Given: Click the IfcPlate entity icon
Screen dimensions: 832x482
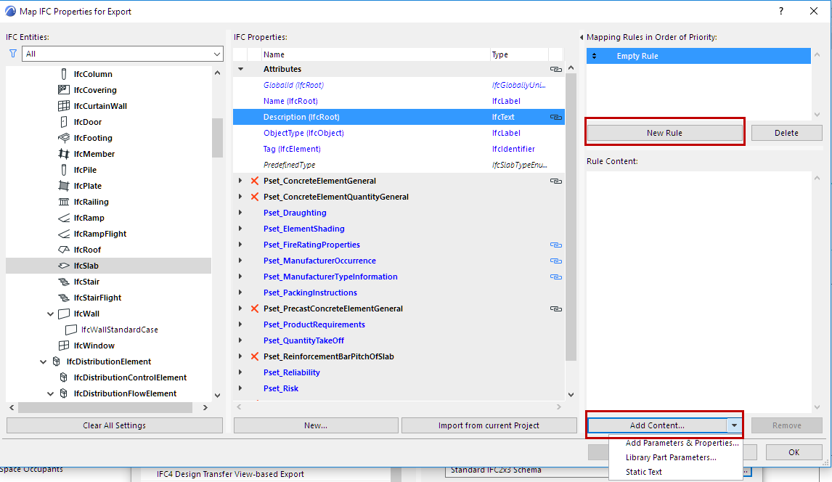Looking at the screenshot, I should [x=64, y=186].
